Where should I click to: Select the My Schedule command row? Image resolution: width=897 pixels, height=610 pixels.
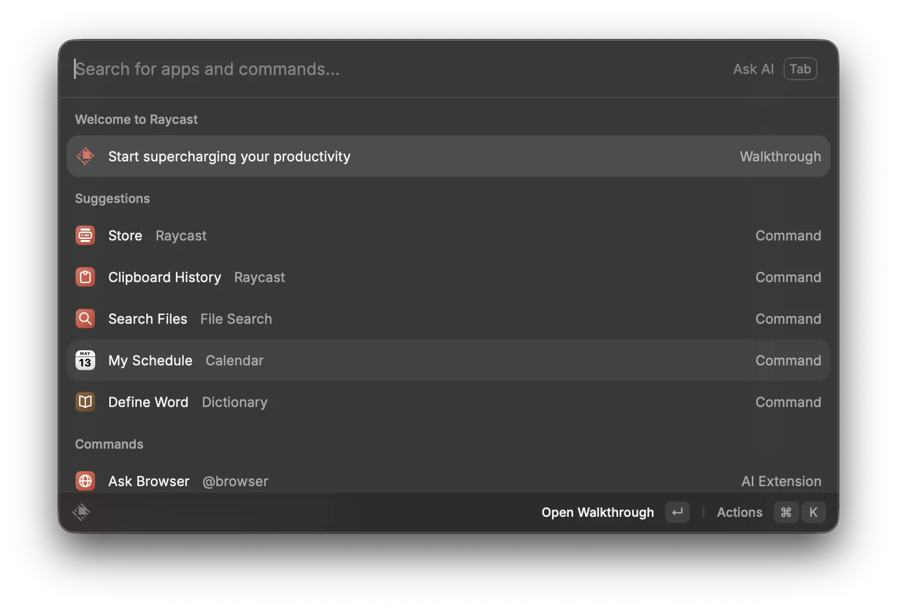pos(448,360)
